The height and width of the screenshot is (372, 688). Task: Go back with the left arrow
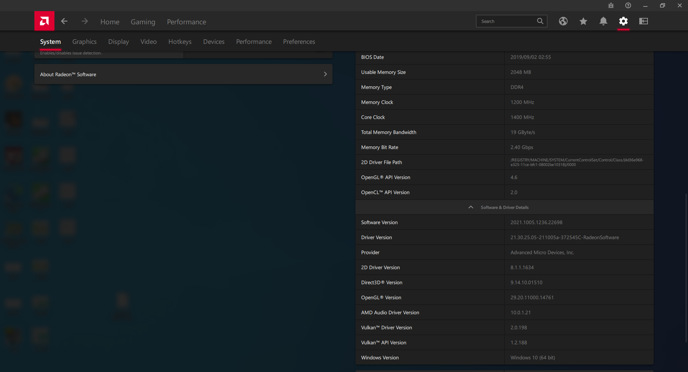tap(64, 21)
